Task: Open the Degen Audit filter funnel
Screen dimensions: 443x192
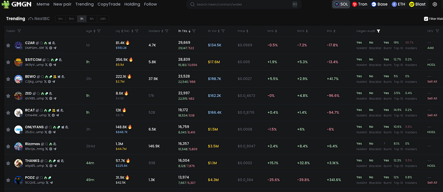Action: pyautogui.click(x=378, y=31)
